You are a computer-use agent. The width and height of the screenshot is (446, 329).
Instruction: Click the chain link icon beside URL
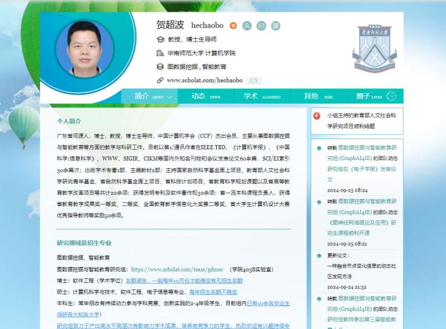point(160,80)
